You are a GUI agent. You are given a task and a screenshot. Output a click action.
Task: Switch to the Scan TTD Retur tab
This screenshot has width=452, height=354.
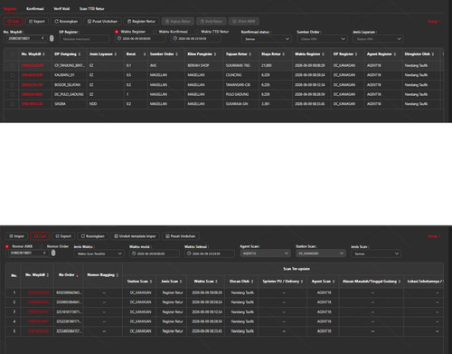(x=92, y=9)
